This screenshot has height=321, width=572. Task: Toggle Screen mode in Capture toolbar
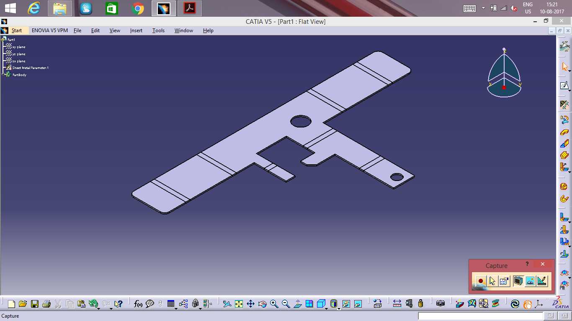click(x=518, y=281)
